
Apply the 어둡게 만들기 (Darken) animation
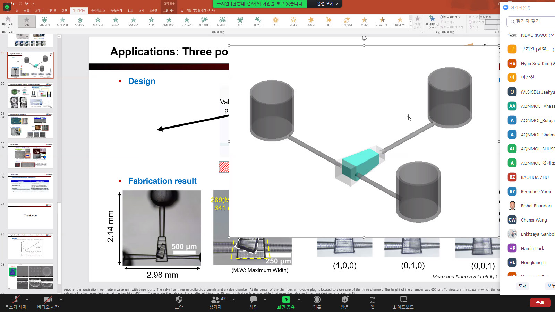coord(382,21)
